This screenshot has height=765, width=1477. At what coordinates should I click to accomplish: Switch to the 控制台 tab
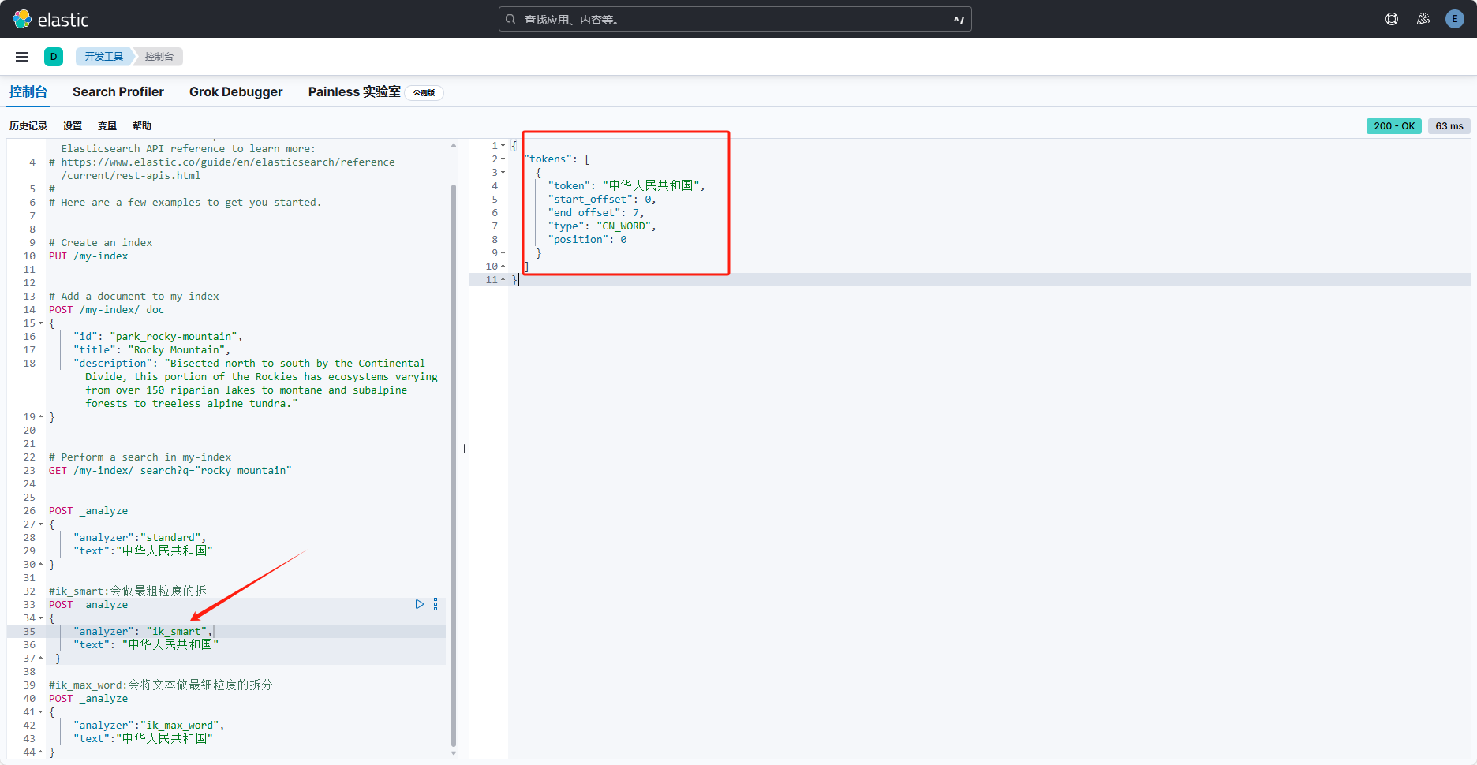(x=28, y=91)
